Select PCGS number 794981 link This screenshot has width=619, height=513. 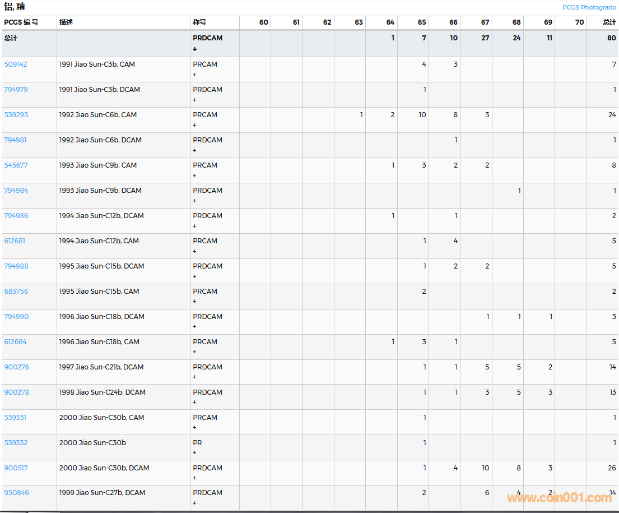click(x=16, y=140)
